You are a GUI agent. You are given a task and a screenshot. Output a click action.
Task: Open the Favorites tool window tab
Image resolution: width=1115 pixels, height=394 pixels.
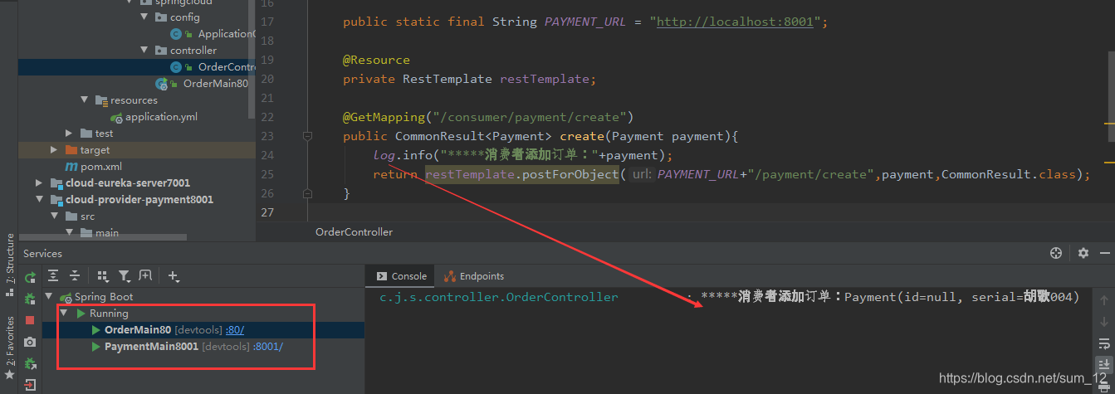point(9,348)
